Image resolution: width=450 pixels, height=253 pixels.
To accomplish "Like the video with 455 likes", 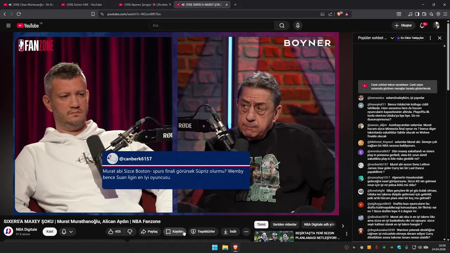I will 115,232.
